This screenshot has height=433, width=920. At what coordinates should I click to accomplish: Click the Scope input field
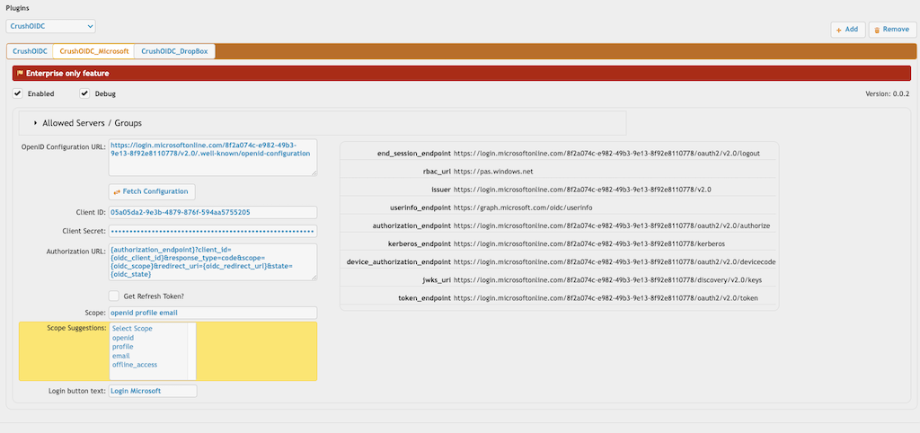tap(213, 313)
